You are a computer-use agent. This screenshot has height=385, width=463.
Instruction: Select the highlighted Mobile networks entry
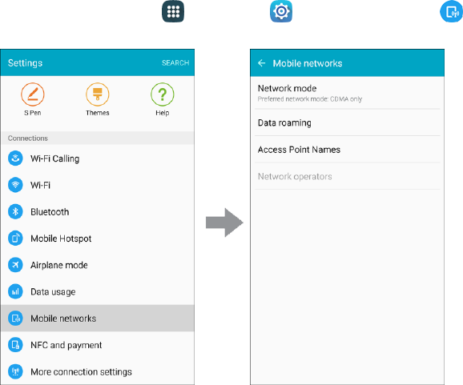click(98, 319)
